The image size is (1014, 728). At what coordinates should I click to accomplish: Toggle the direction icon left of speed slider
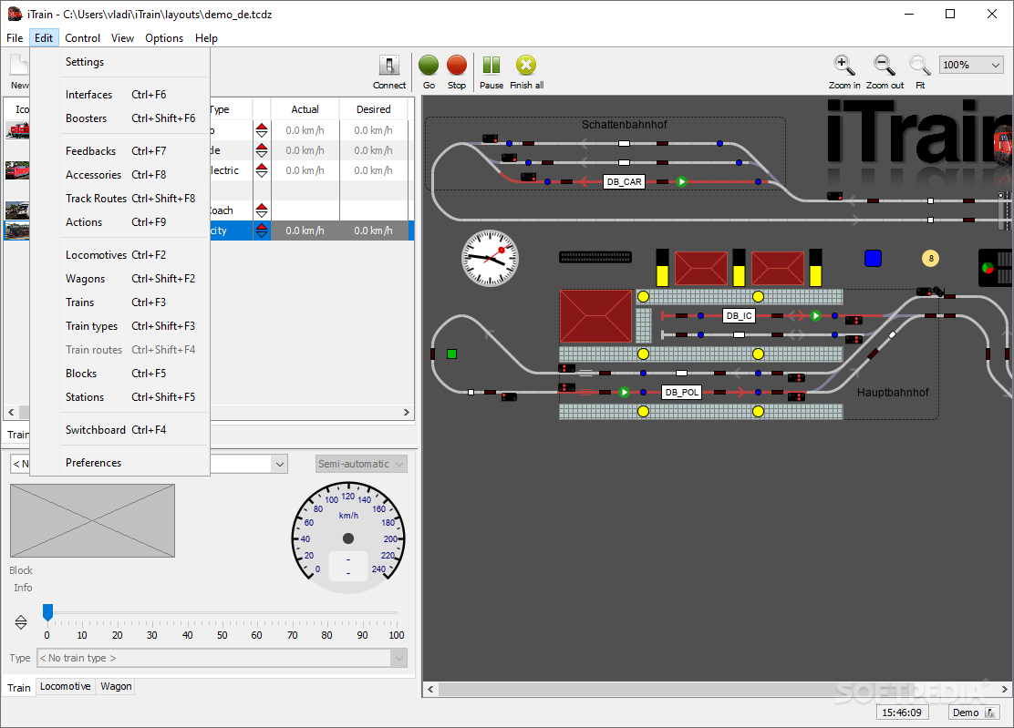tap(21, 622)
